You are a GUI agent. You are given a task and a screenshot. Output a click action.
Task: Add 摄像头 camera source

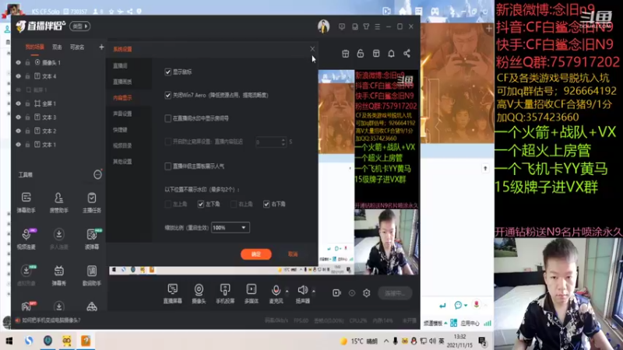(199, 294)
